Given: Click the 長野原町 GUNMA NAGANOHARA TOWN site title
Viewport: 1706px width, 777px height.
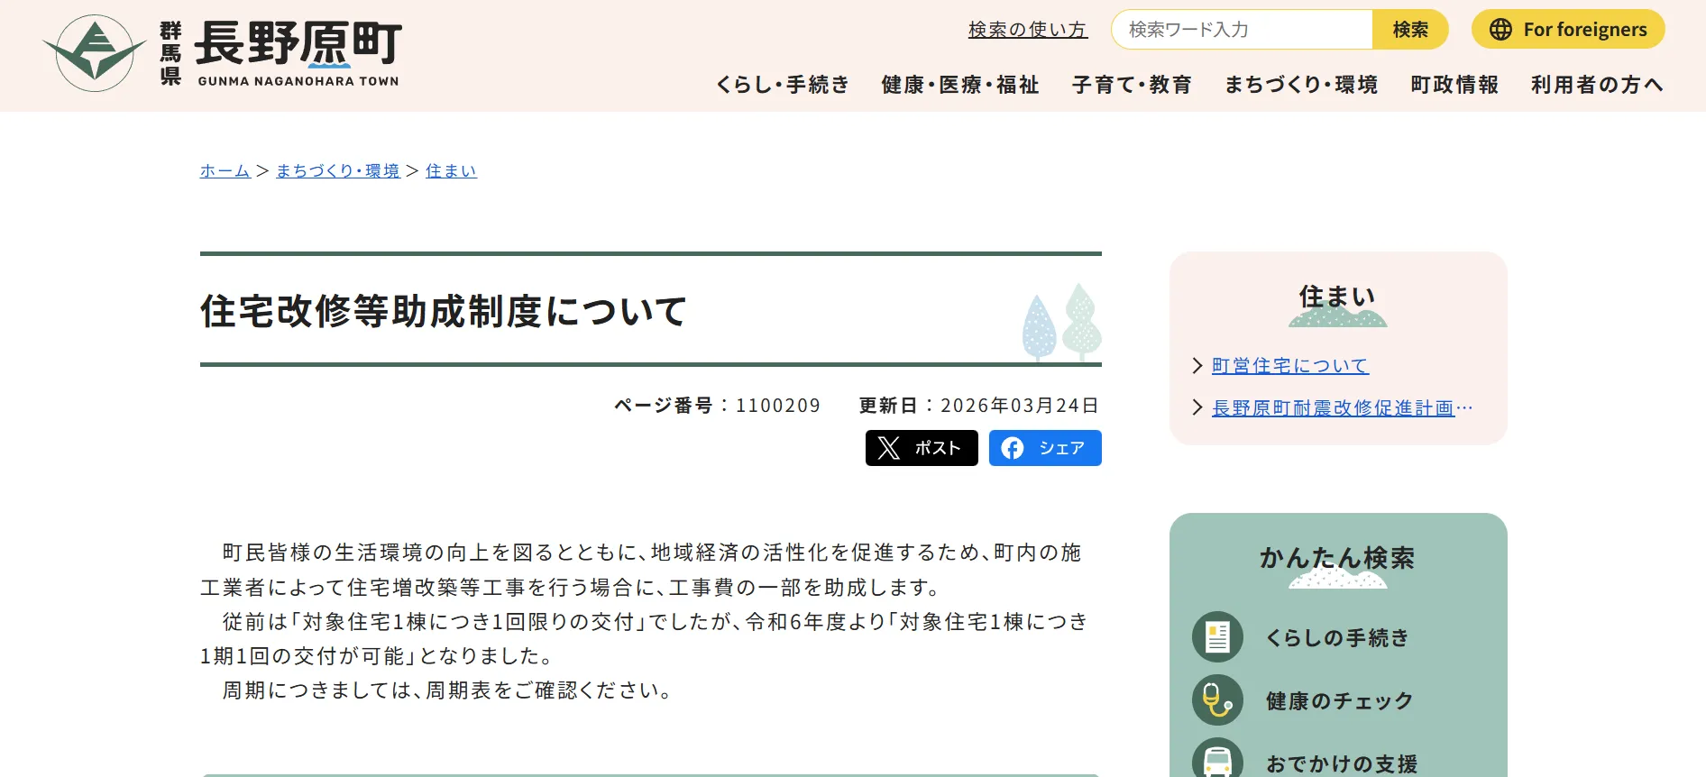Looking at the screenshot, I should click(298, 54).
